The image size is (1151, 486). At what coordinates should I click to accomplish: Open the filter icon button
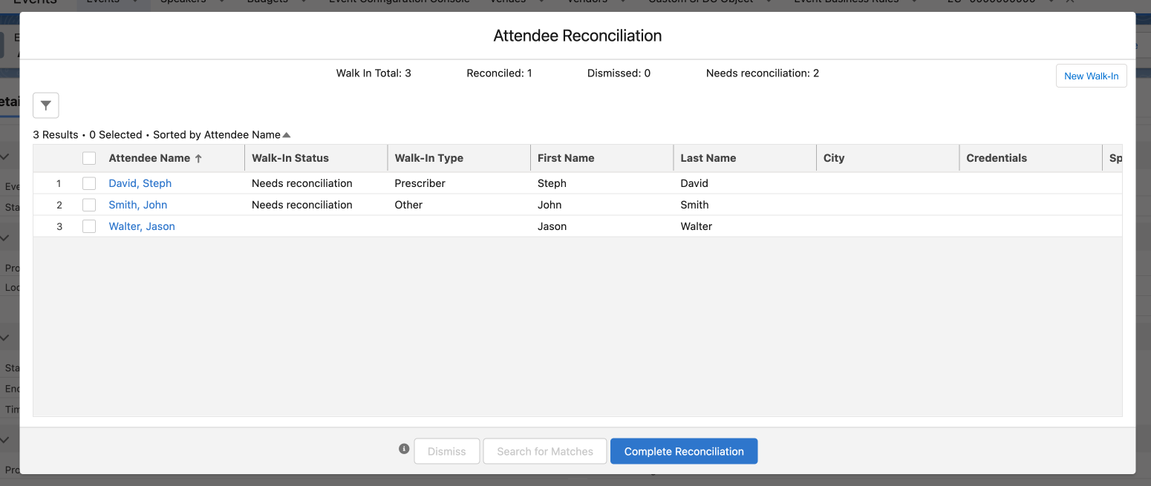[x=45, y=105]
